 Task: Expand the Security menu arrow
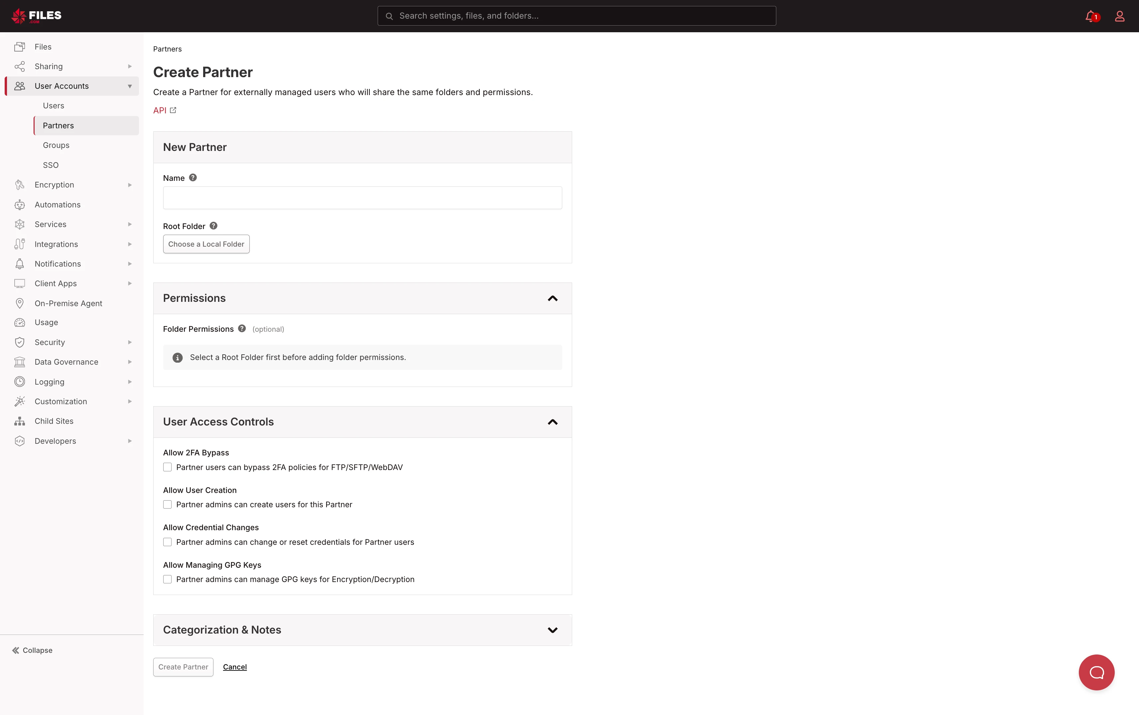(x=130, y=342)
